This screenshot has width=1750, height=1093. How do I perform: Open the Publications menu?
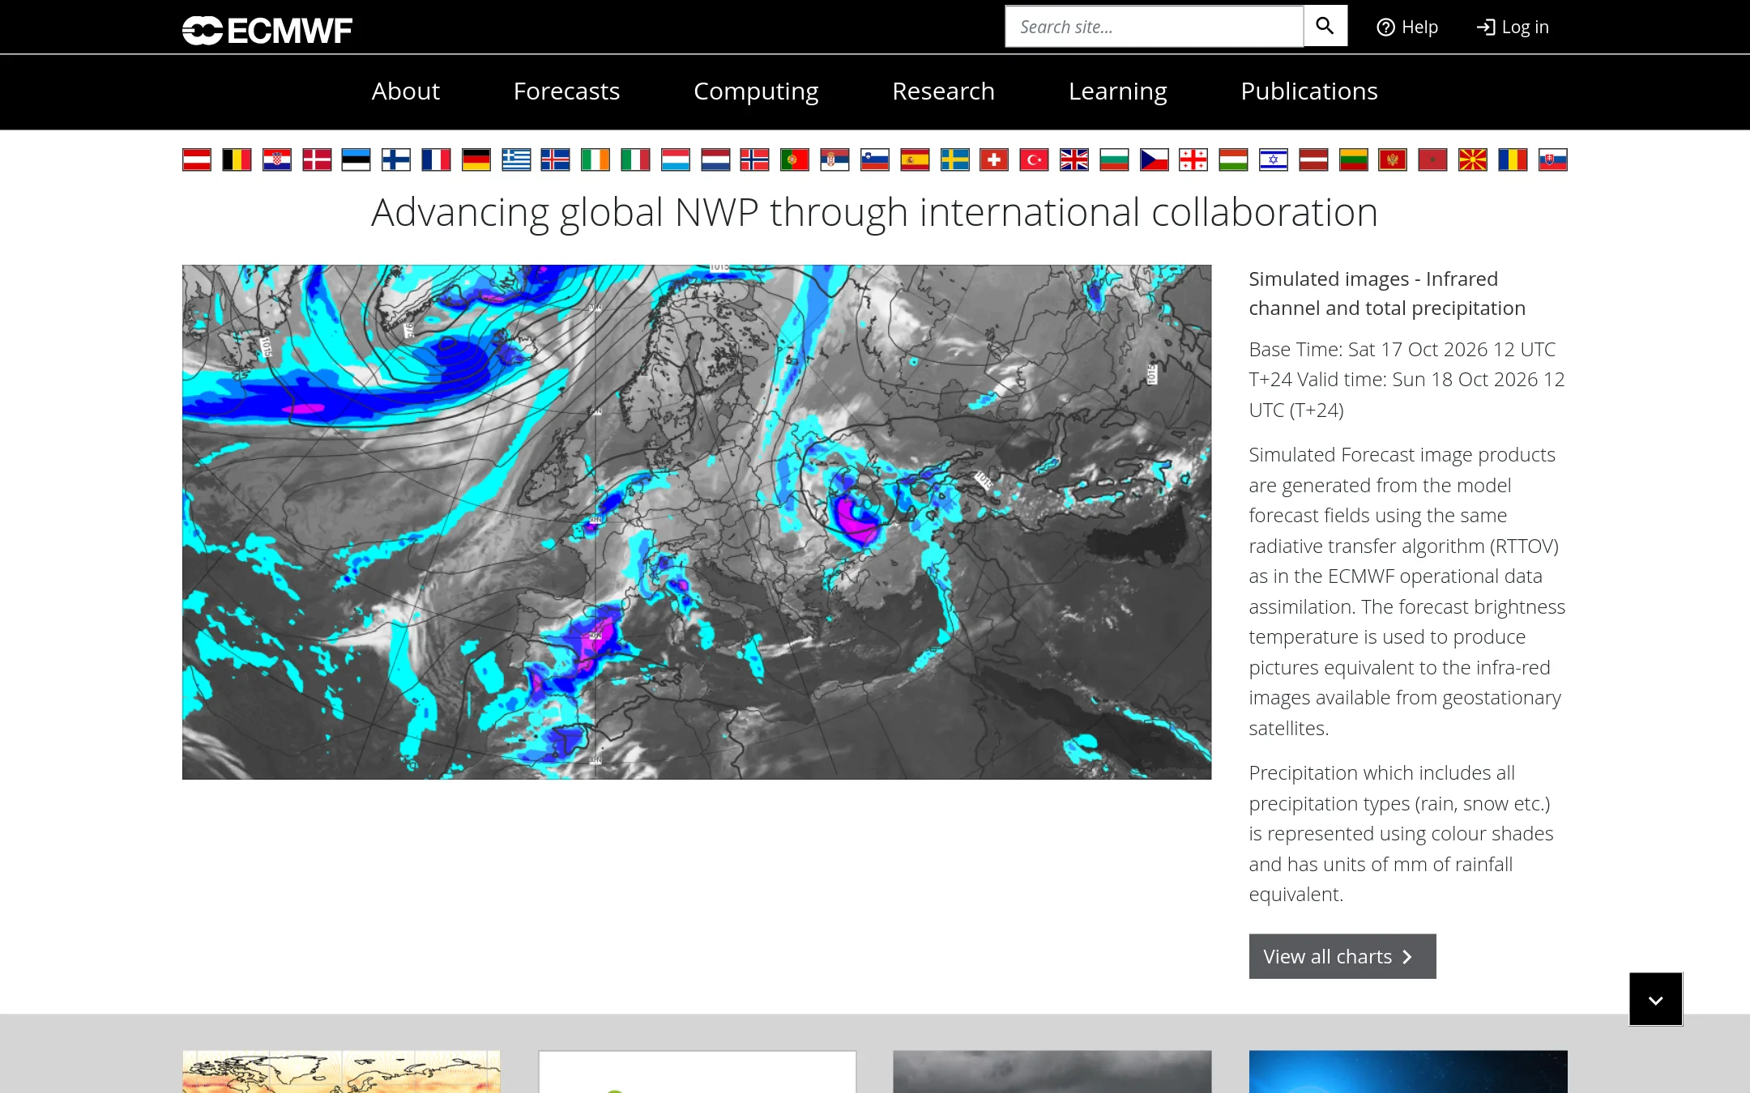coord(1308,91)
